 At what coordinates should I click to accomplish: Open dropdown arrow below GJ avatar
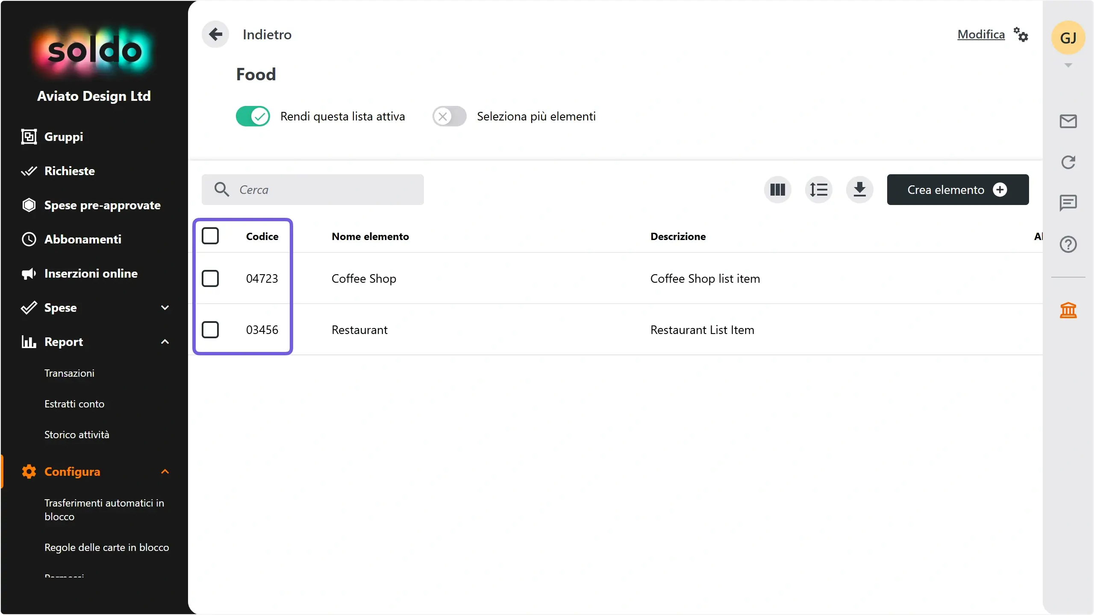pyautogui.click(x=1068, y=65)
